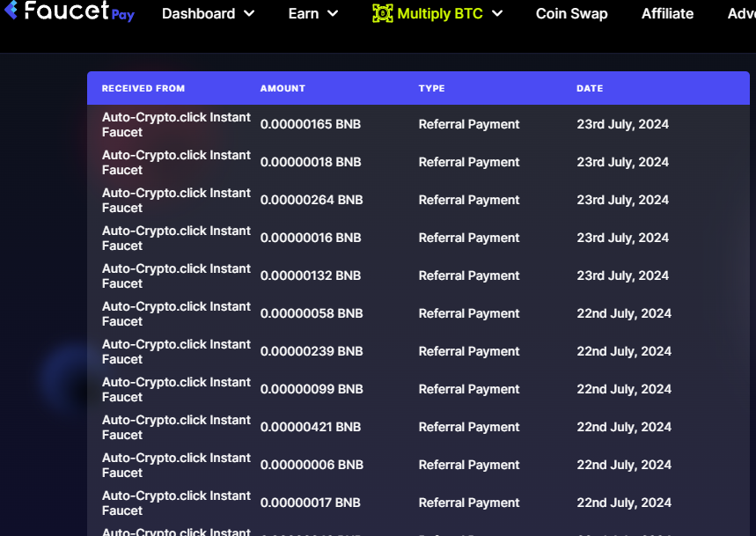This screenshot has width=756, height=536.
Task: Click the TYPE column header
Action: [431, 88]
